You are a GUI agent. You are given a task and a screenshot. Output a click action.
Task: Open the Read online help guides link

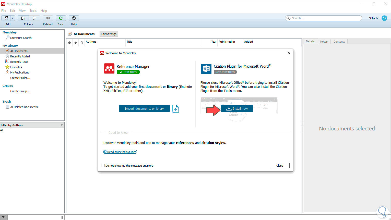pos(120,152)
